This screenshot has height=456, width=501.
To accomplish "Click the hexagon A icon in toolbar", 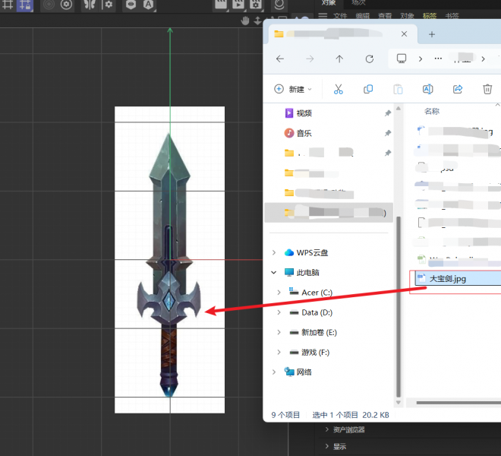I will pyautogui.click(x=148, y=5).
